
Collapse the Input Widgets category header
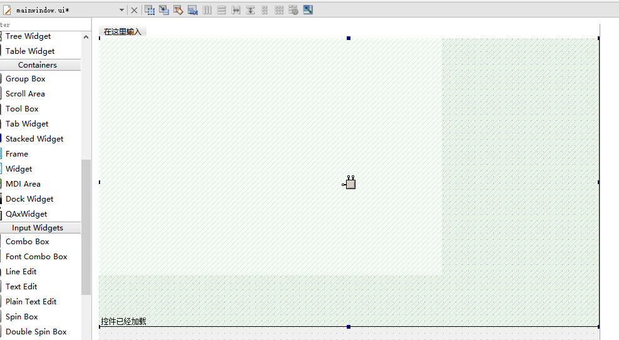(38, 228)
